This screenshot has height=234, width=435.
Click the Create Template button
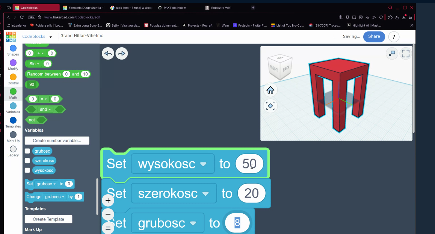pyautogui.click(x=48, y=219)
